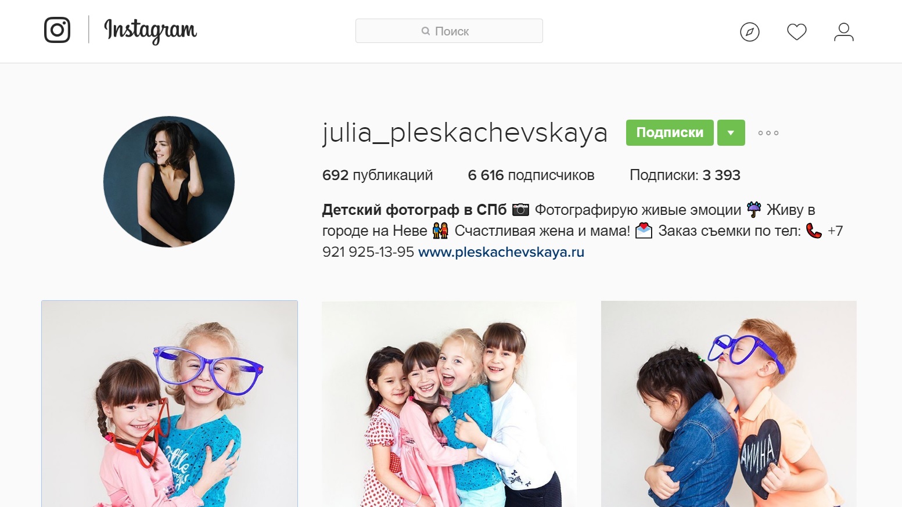Open the photo of boy with blue glasses
902x507 pixels.
pyautogui.click(x=729, y=404)
